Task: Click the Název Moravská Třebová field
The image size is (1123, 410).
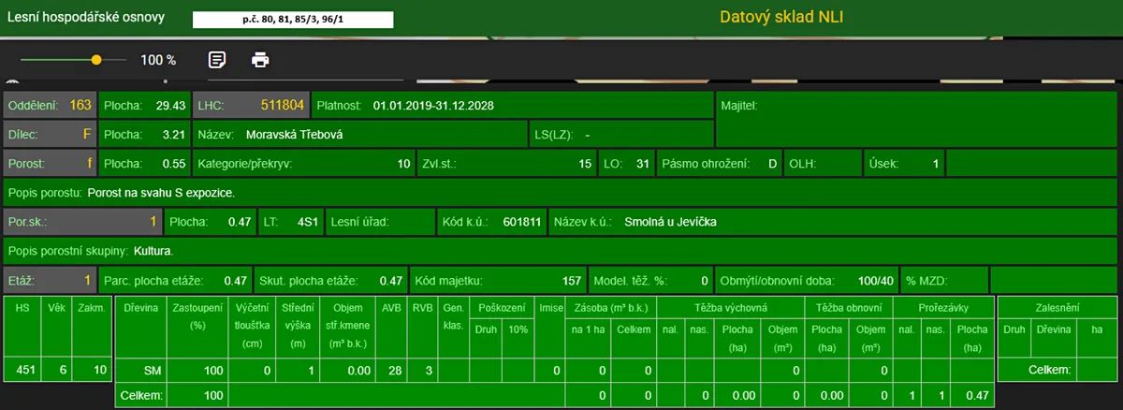Action: pyautogui.click(x=360, y=134)
